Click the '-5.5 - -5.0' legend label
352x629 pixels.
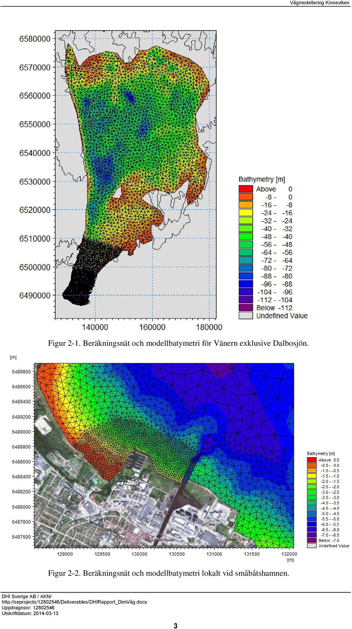330,519
